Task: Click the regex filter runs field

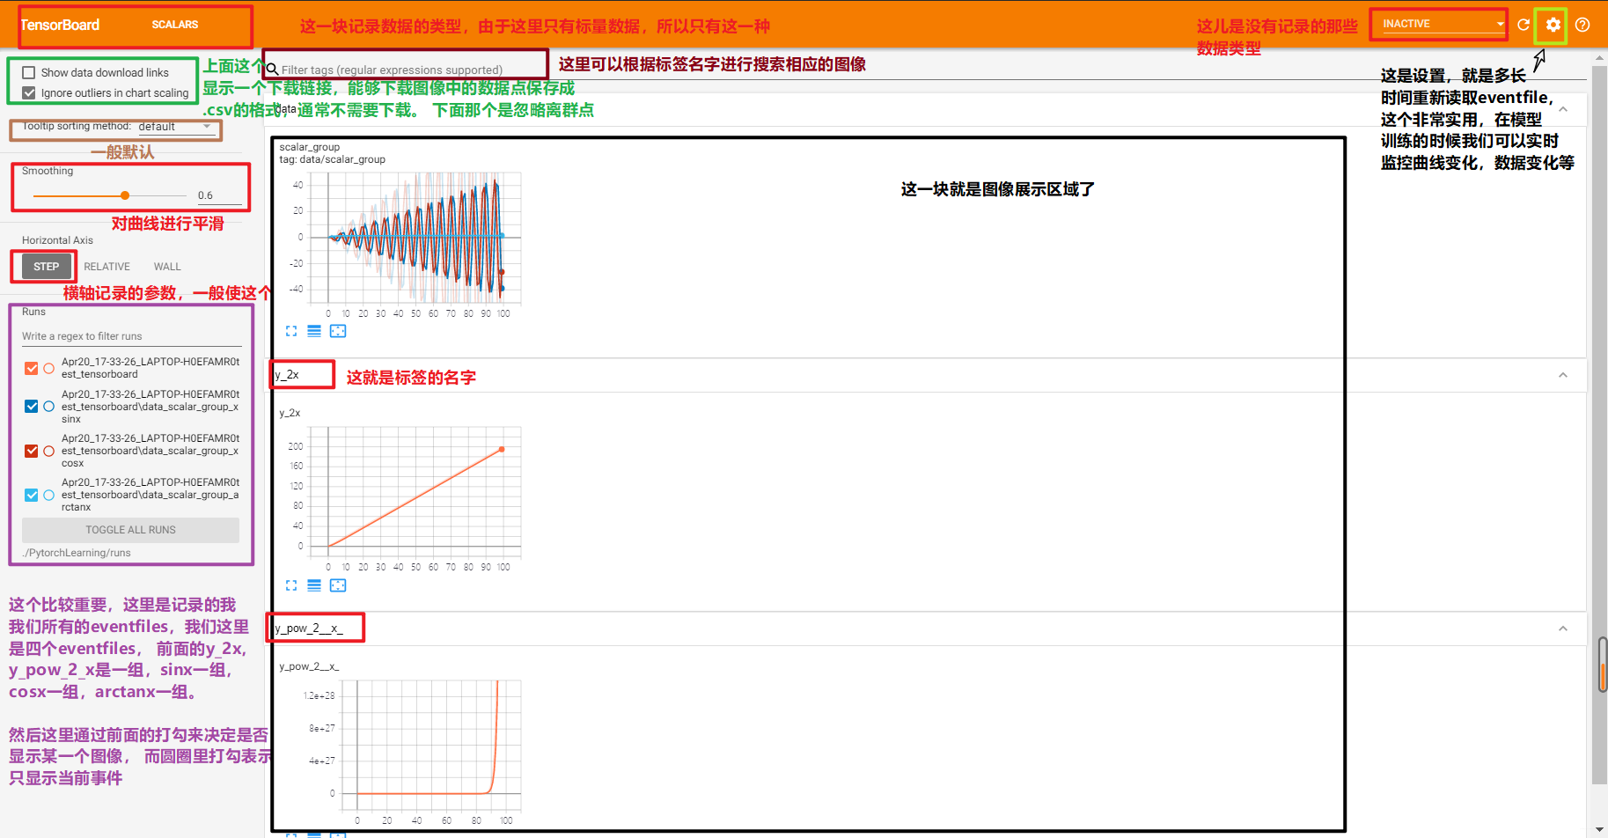Action: pyautogui.click(x=131, y=336)
